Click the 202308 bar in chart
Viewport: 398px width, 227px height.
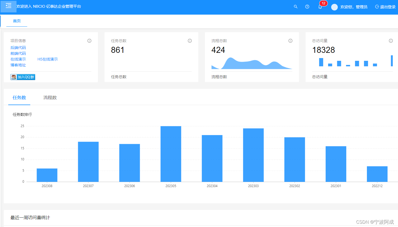pos(47,175)
